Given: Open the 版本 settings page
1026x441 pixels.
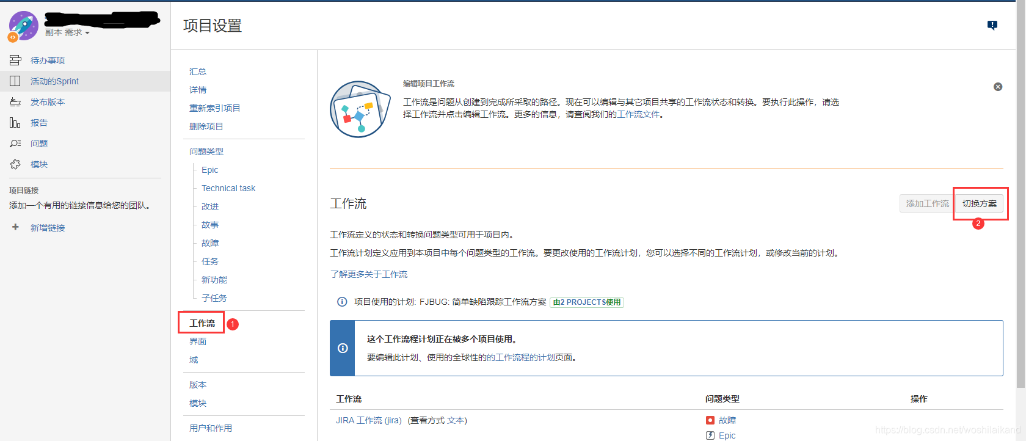Looking at the screenshot, I should 198,385.
